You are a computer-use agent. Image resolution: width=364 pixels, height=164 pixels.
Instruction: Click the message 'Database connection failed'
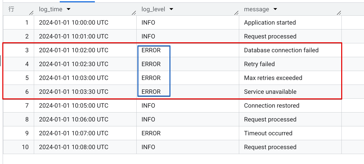281,50
